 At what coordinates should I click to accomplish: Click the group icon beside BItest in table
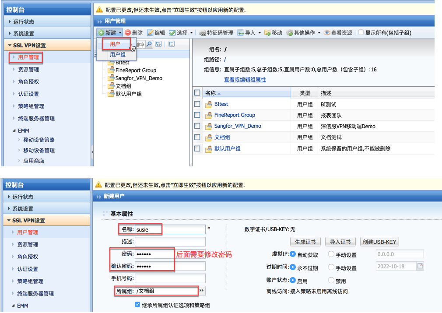(x=209, y=105)
